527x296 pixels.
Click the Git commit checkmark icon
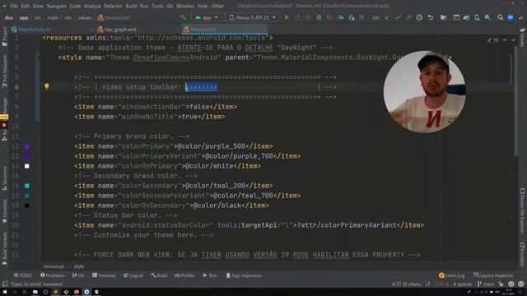tap(398, 17)
